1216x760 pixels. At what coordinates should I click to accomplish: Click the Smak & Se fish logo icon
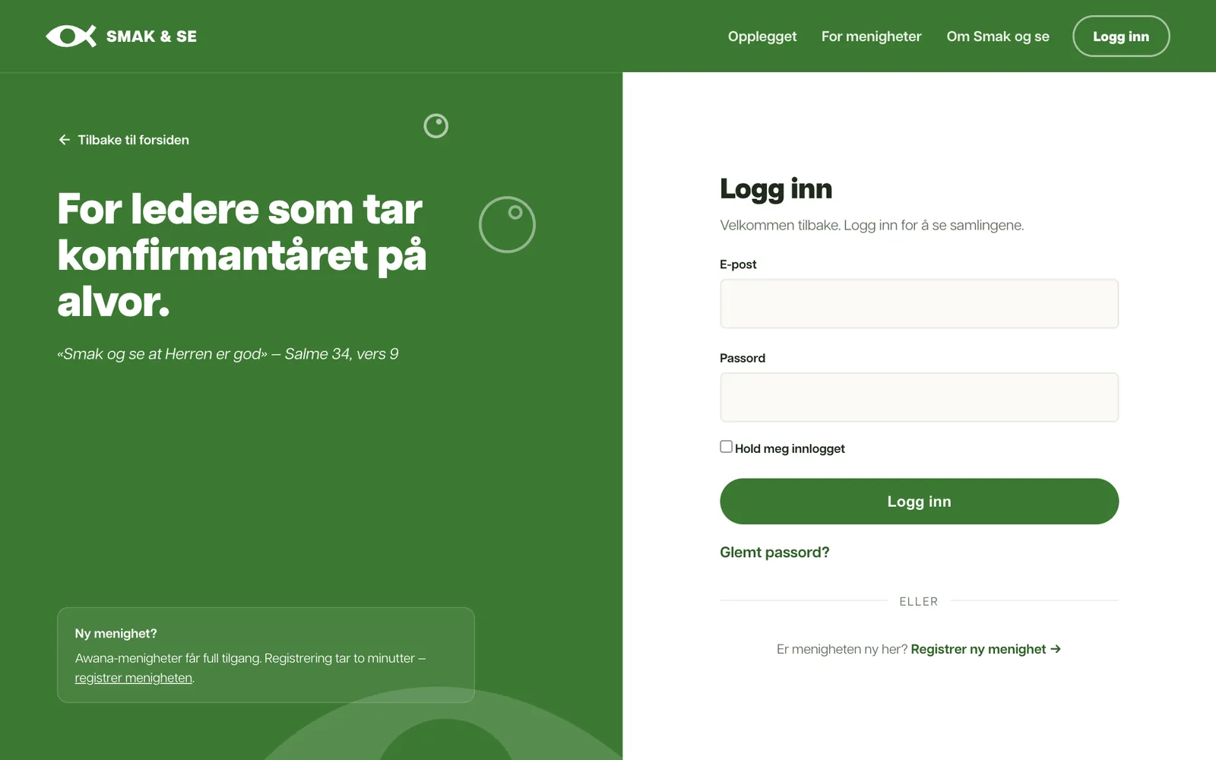[71, 36]
